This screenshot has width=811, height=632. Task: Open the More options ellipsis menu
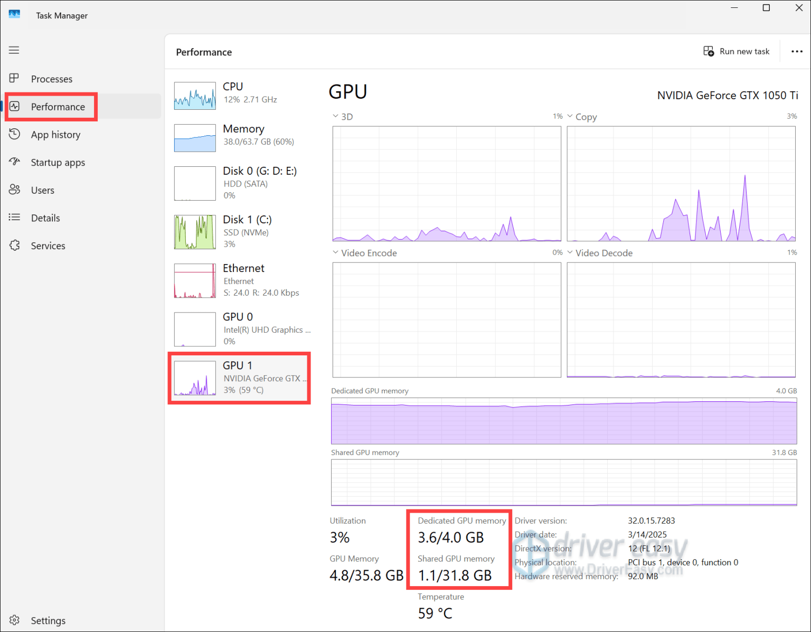pos(796,51)
